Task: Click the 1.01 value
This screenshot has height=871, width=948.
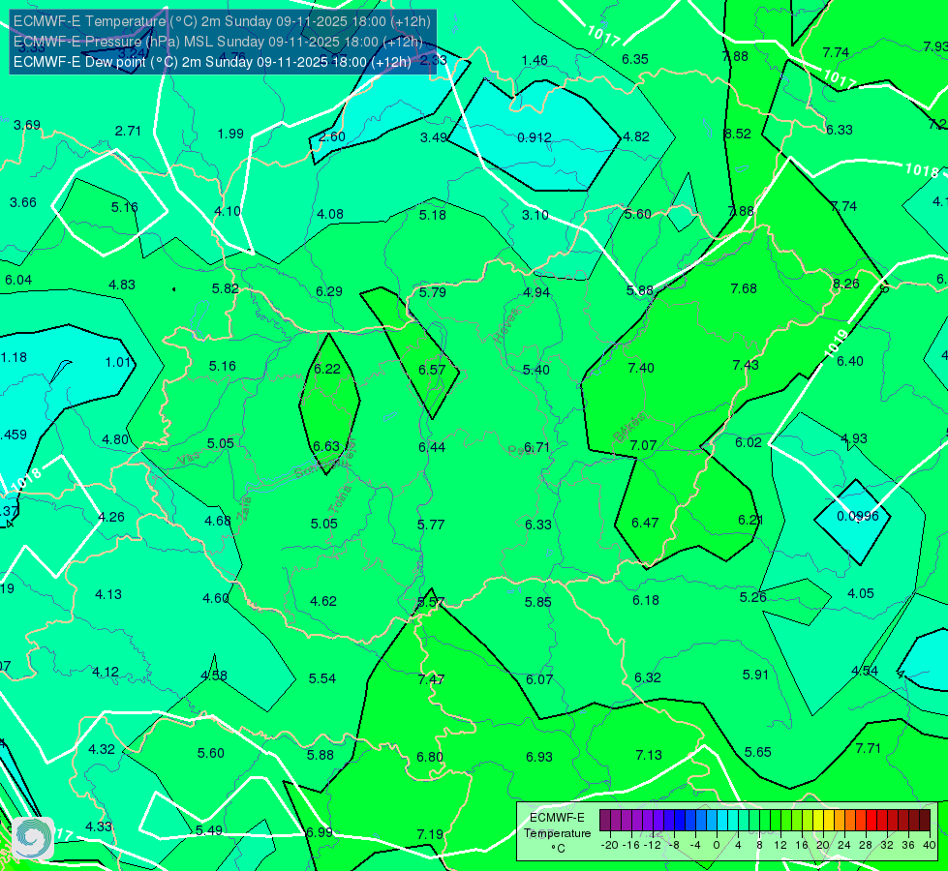Action: pos(118,362)
